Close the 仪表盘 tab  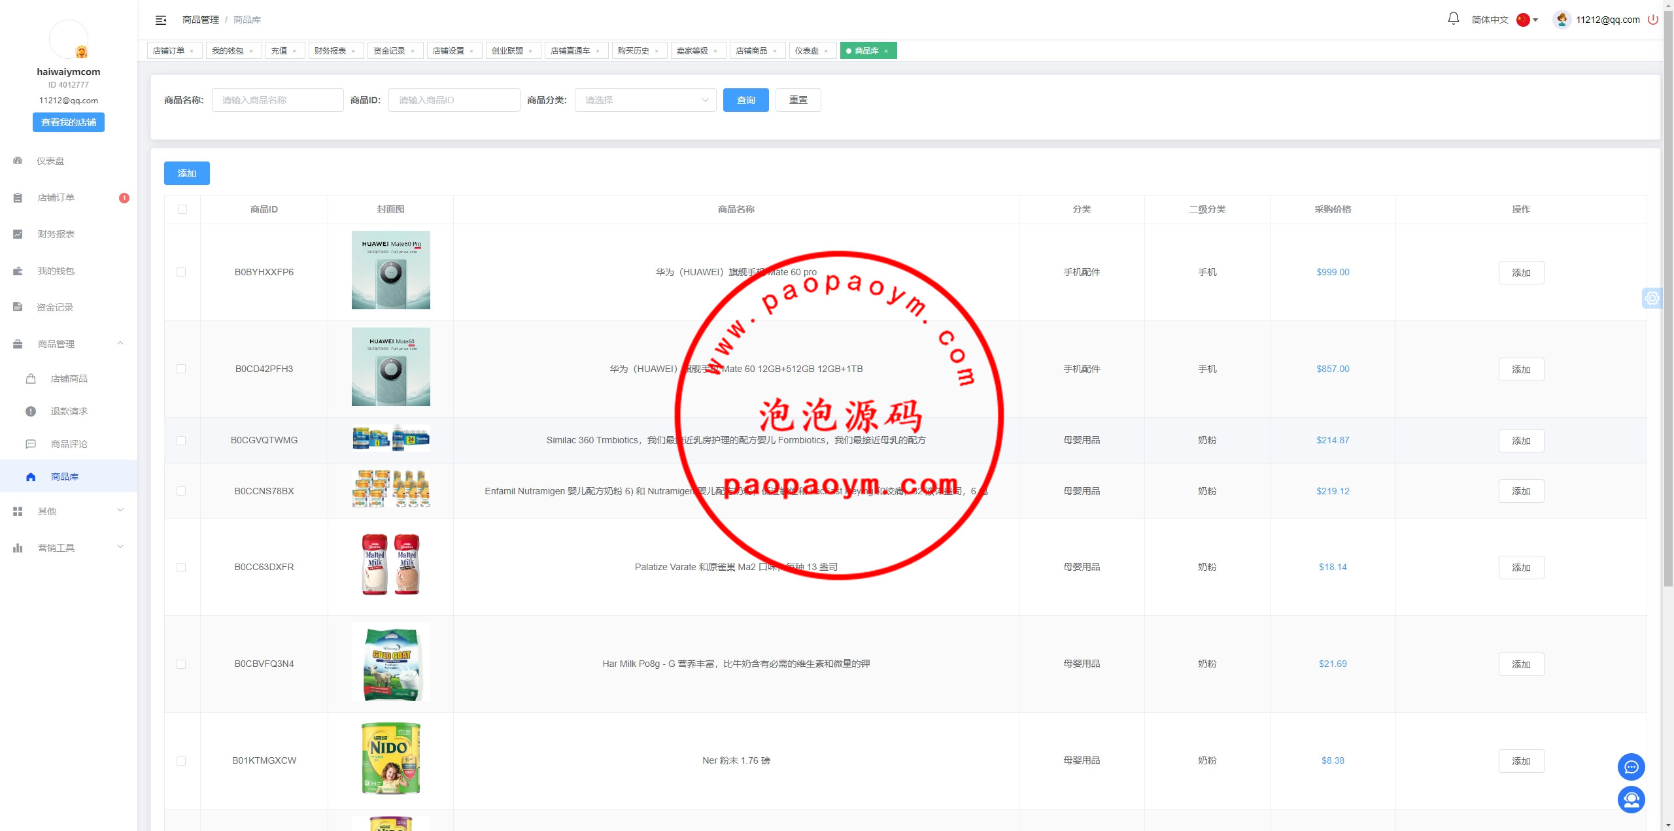tap(826, 51)
